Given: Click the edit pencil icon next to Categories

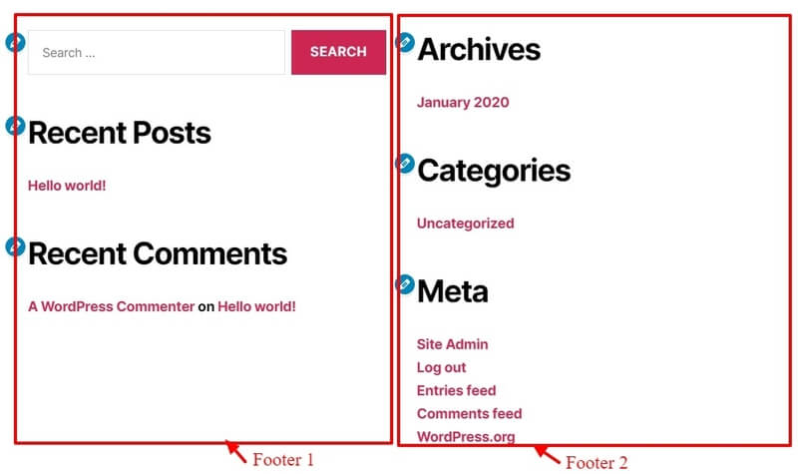Looking at the screenshot, I should (405, 164).
